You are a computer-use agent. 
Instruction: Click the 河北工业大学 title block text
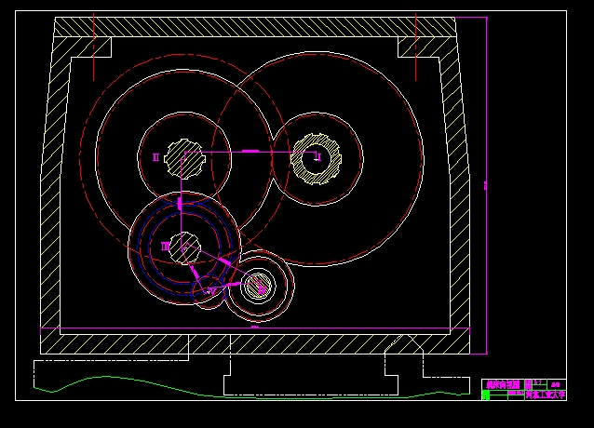pyautogui.click(x=545, y=395)
